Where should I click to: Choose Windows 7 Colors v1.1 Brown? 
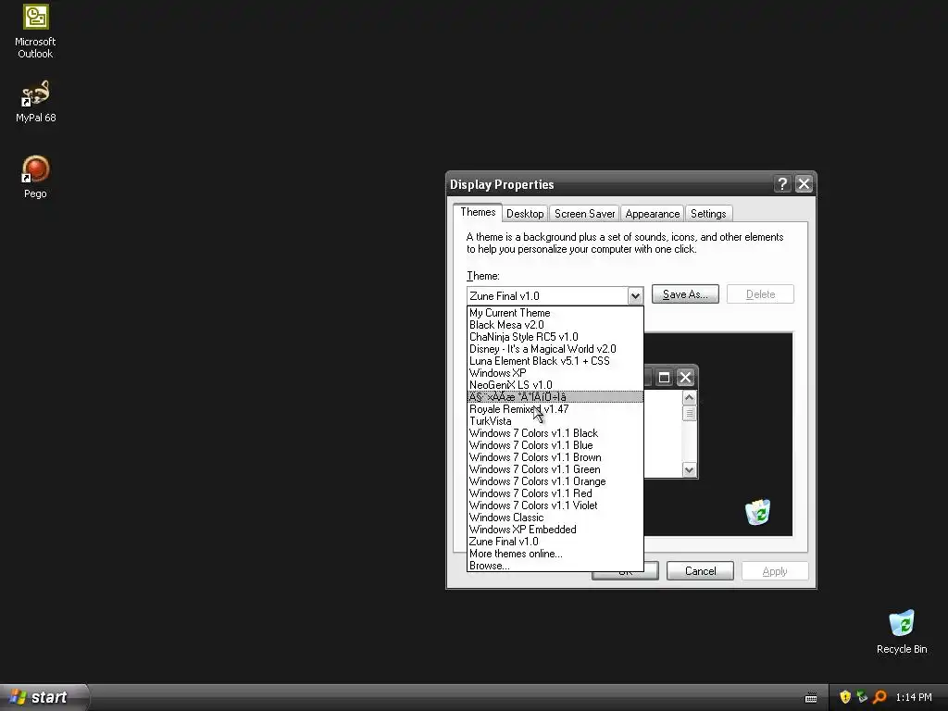click(555, 457)
